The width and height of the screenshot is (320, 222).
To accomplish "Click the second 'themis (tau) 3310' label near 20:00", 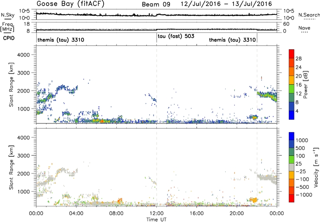I will [232, 40].
